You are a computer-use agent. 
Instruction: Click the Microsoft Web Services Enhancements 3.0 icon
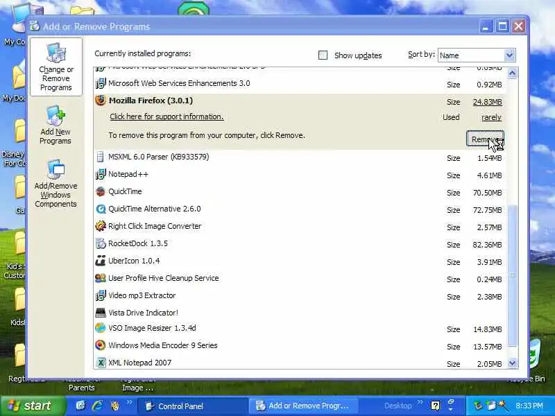[101, 83]
